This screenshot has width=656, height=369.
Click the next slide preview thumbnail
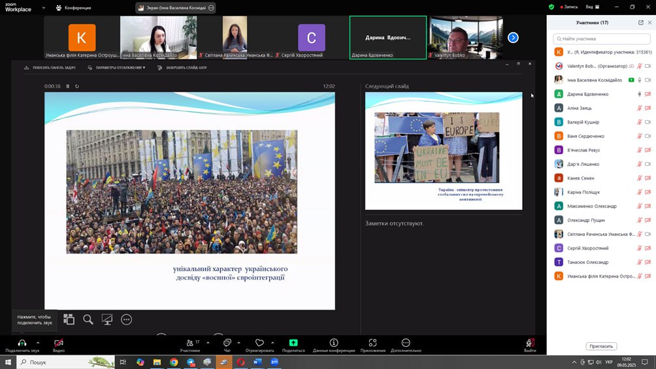tap(444, 151)
